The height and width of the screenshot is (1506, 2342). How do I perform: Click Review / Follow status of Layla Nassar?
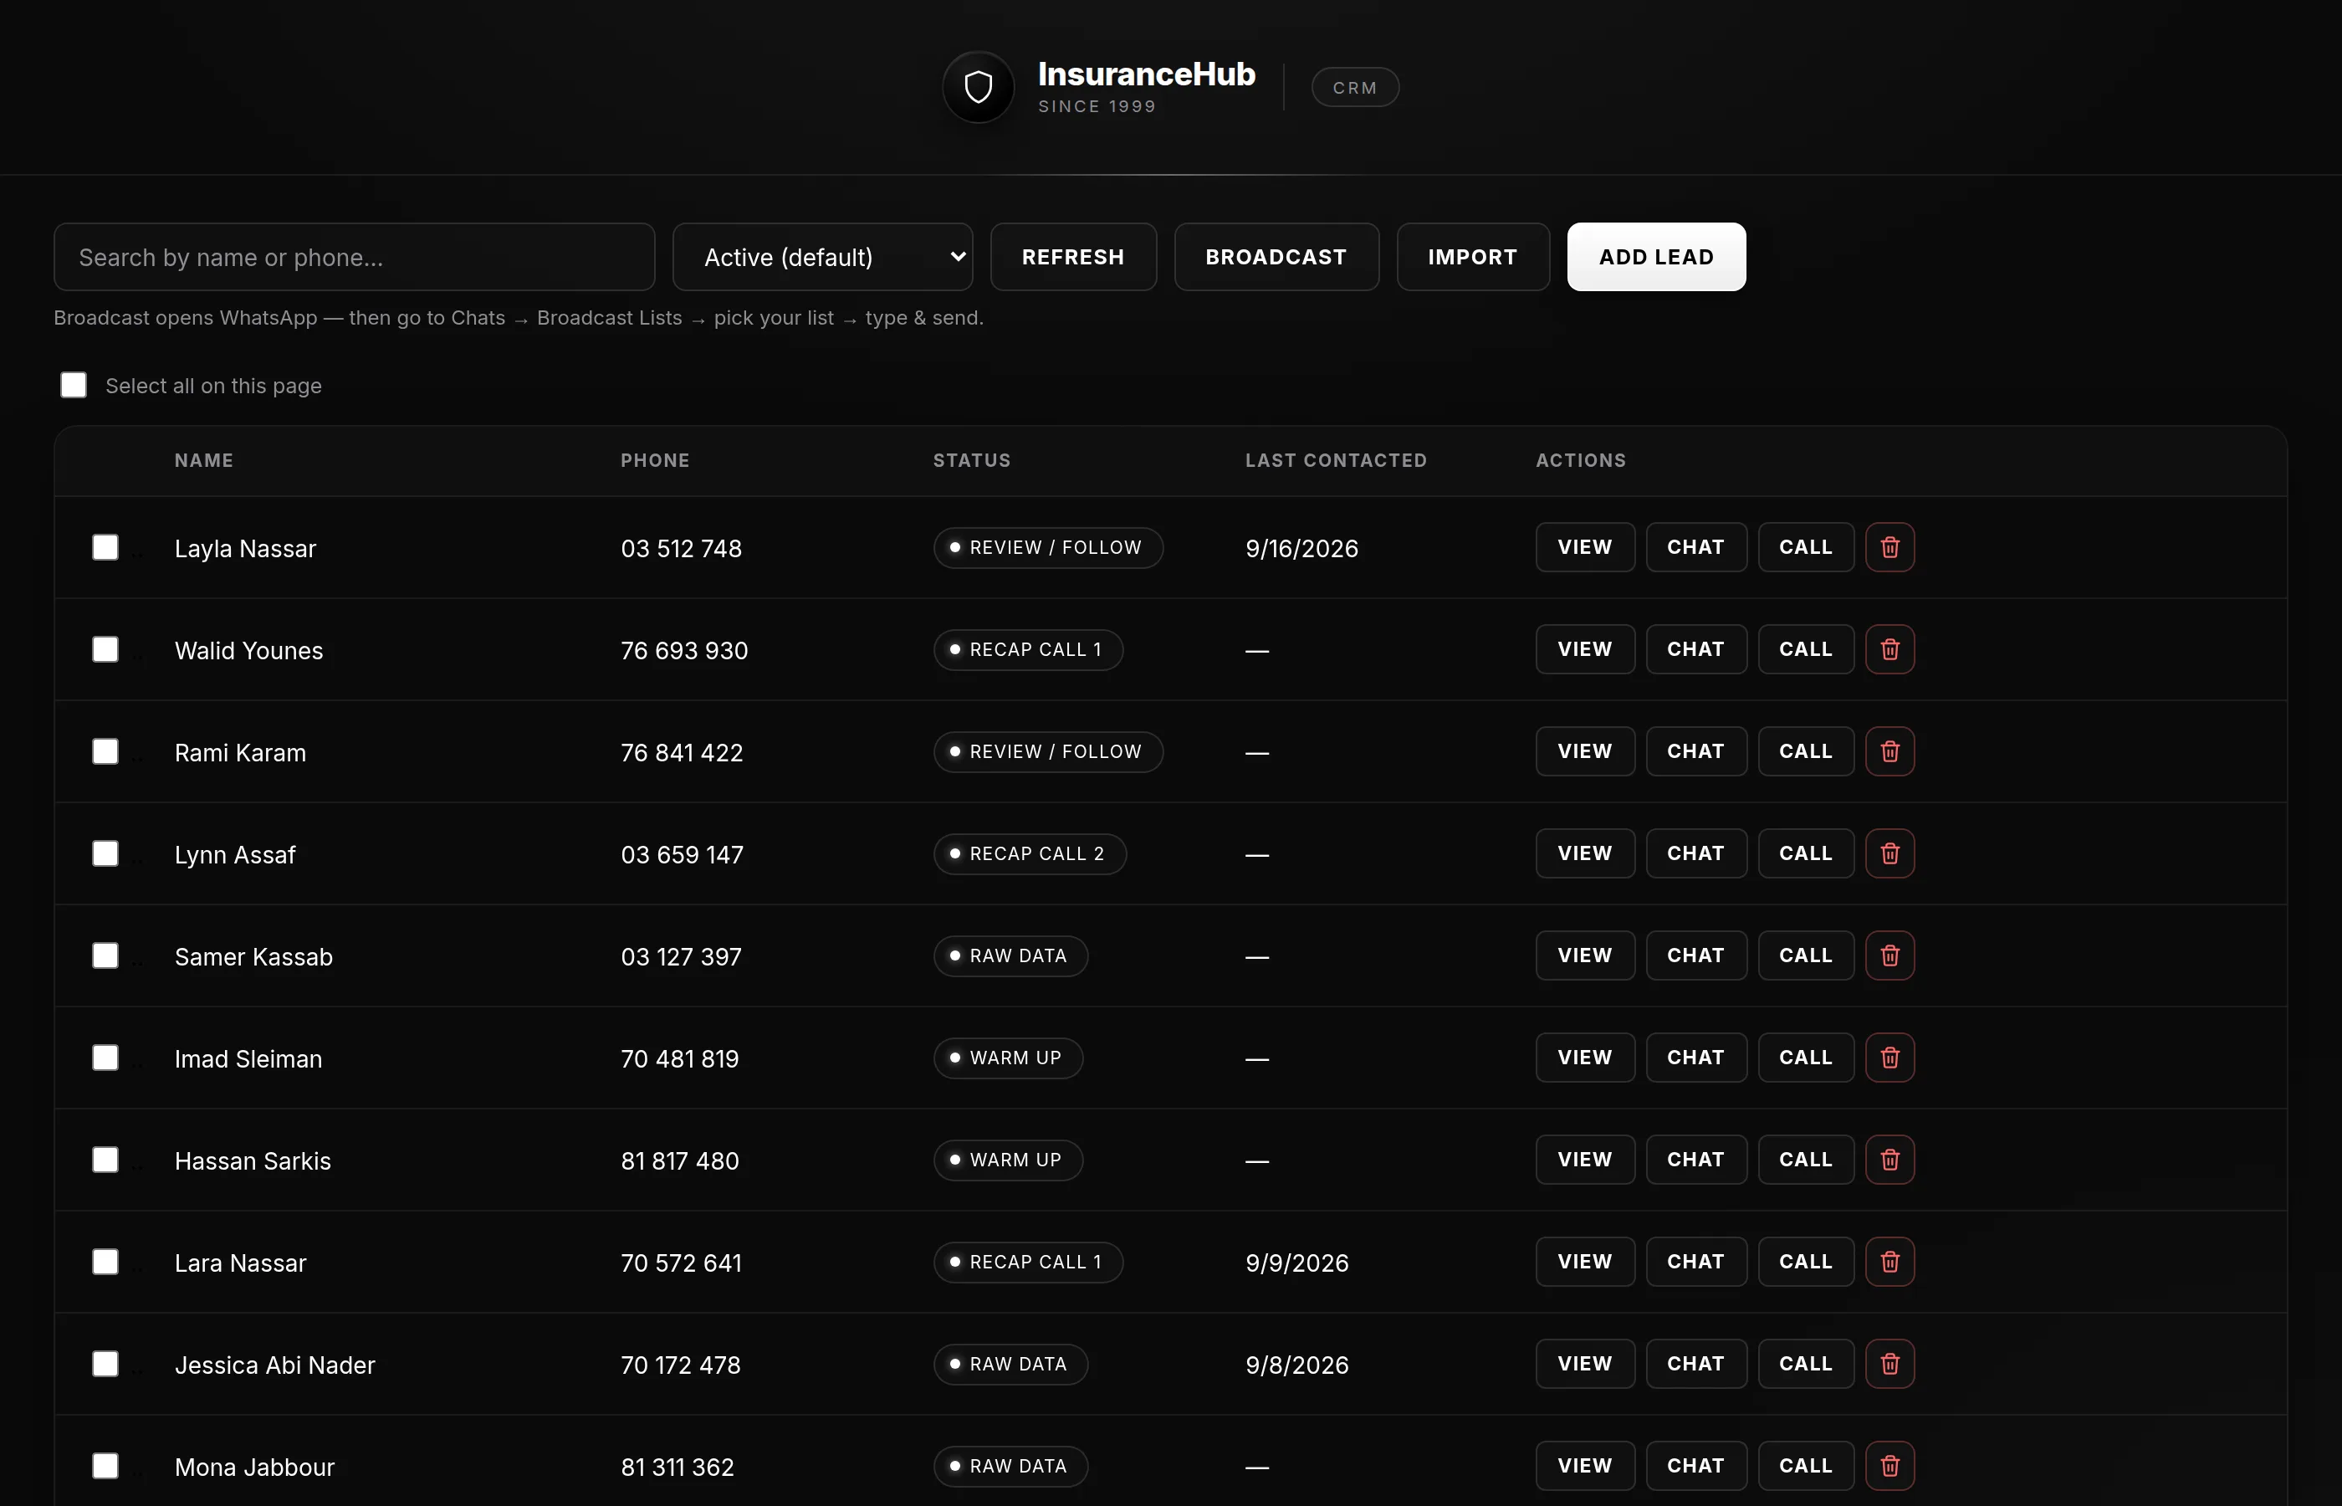pos(1048,548)
